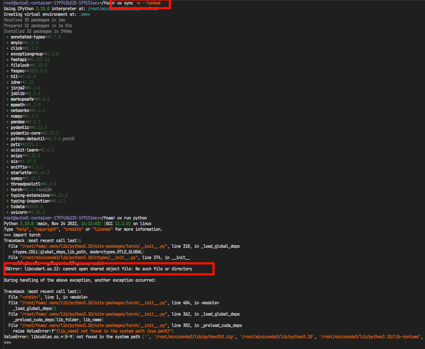Click the "uv run python" command text

[x=132, y=218]
